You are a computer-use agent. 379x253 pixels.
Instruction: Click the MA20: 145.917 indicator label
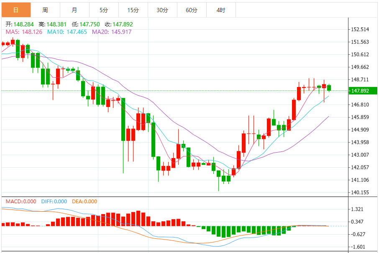coord(112,32)
